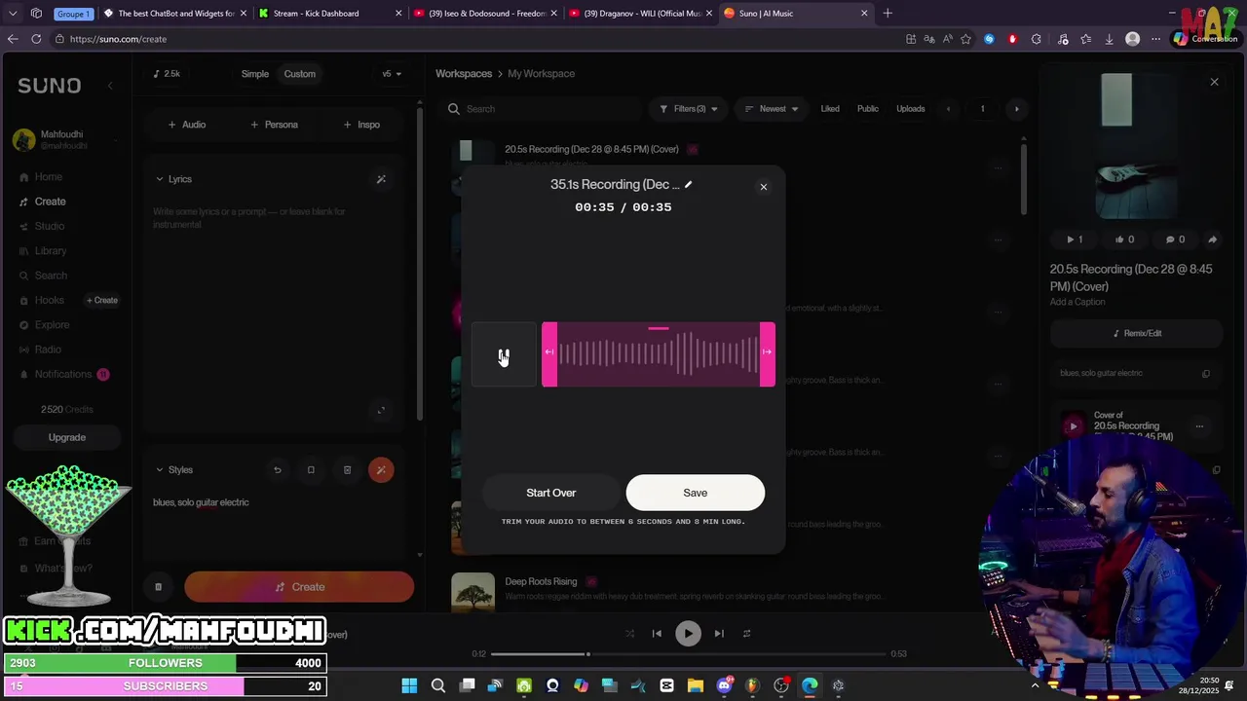Click the orange Create button

(299, 587)
